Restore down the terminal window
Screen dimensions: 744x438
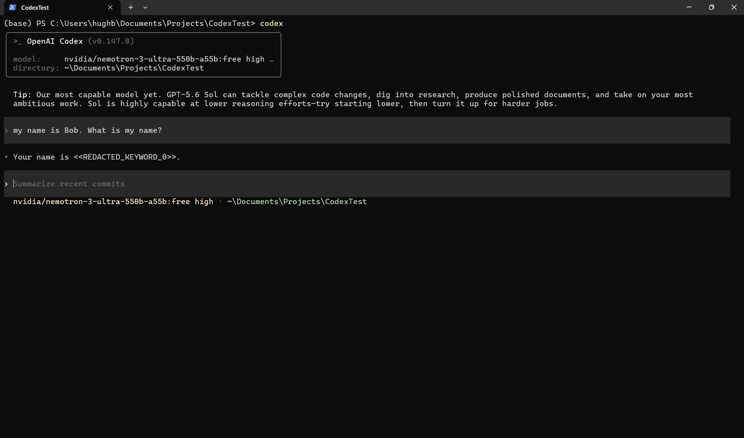(x=711, y=7)
